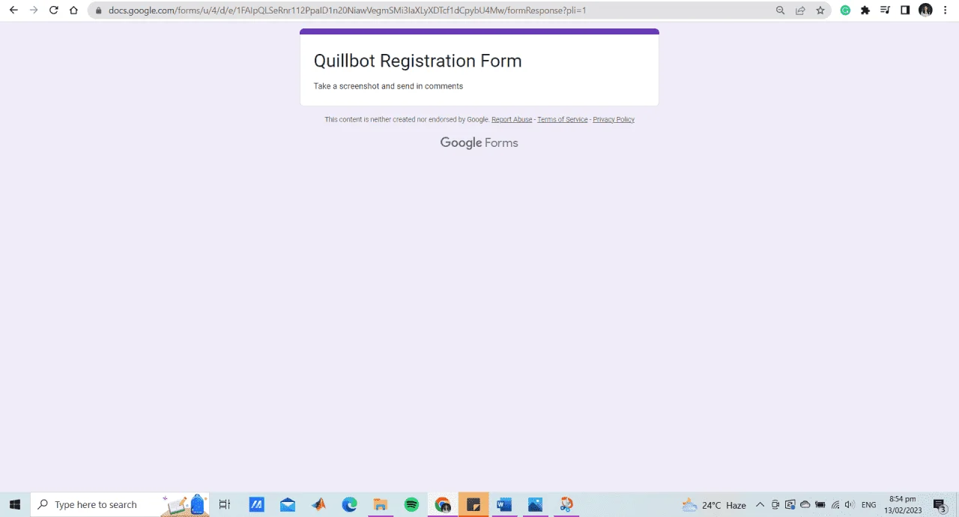Open the Windows Start menu
The width and height of the screenshot is (959, 517).
point(14,504)
